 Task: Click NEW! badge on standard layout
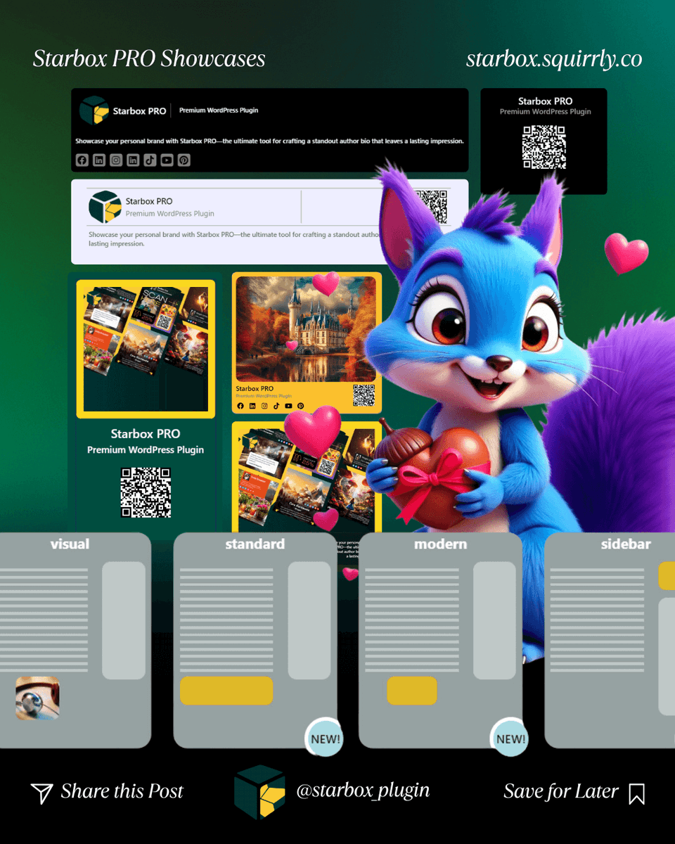(324, 738)
